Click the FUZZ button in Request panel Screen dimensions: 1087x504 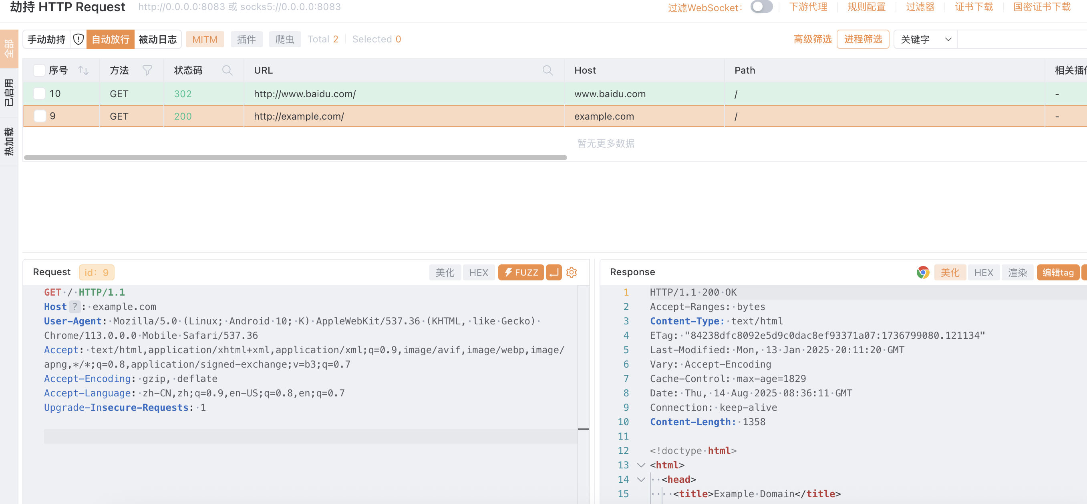point(521,273)
